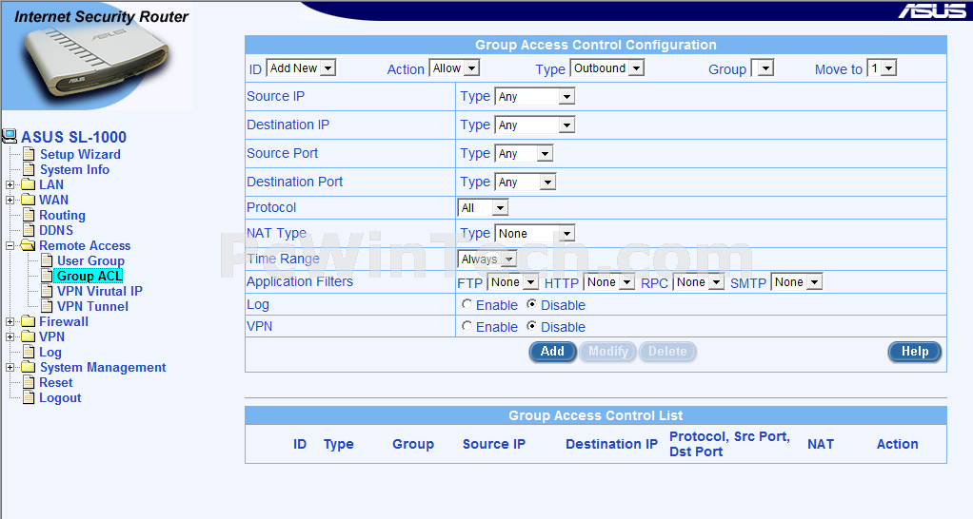
Task: Click the Reset page icon
Action: tap(29, 382)
